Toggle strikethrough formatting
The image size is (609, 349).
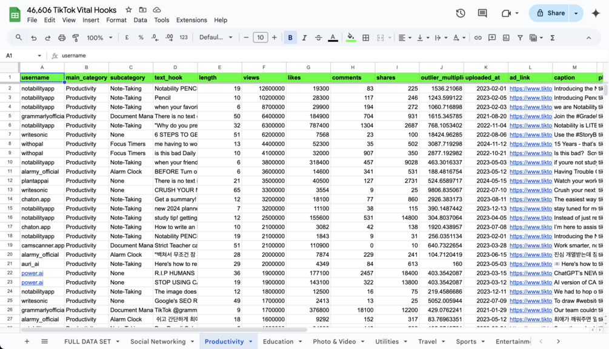[318, 38]
